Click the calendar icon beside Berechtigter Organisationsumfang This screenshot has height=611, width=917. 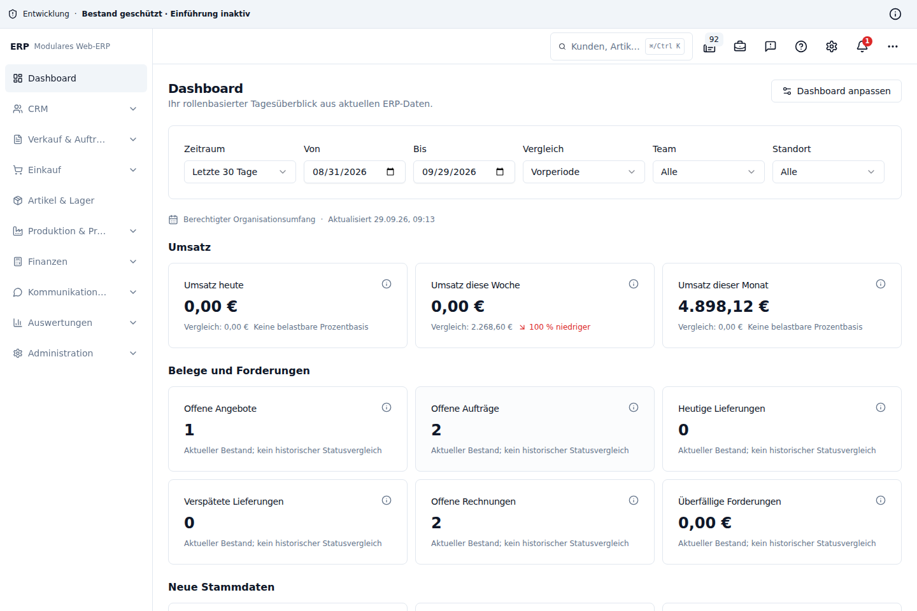[x=173, y=220]
